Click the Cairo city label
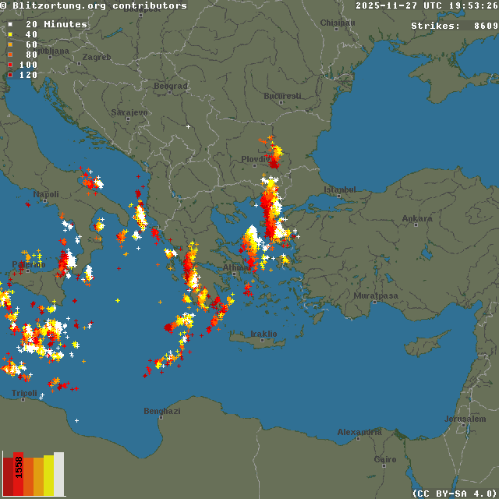 (385, 460)
